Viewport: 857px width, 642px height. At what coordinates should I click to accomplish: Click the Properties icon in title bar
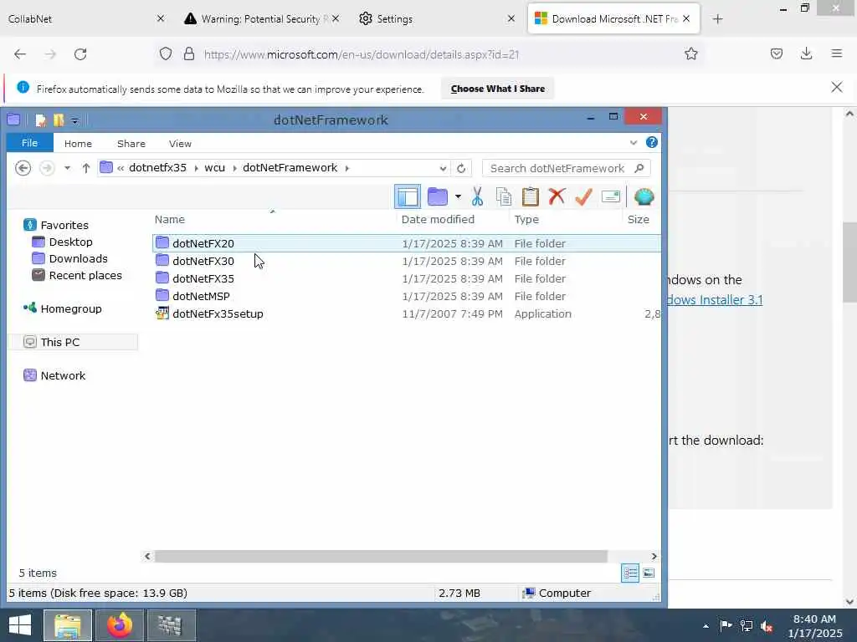pos(40,120)
